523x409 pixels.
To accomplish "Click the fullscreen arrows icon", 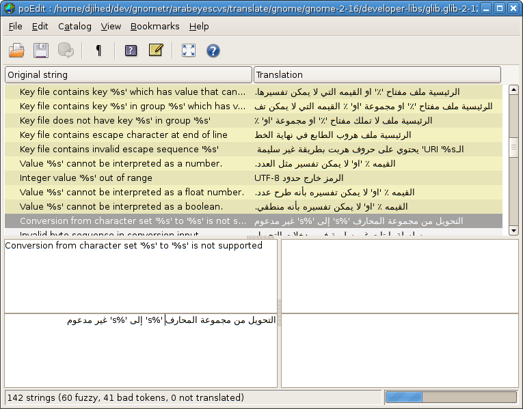I will pyautogui.click(x=188, y=51).
